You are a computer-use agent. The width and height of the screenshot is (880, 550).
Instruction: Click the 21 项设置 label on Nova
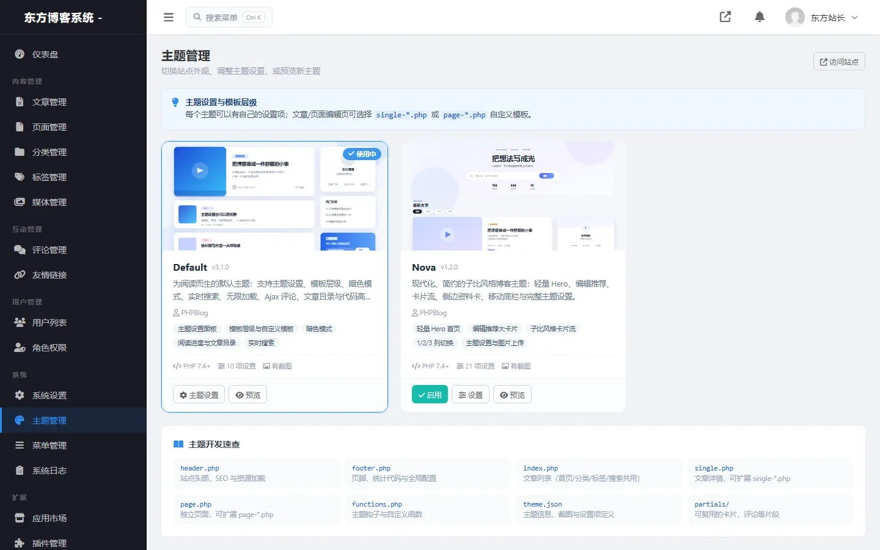pos(475,366)
